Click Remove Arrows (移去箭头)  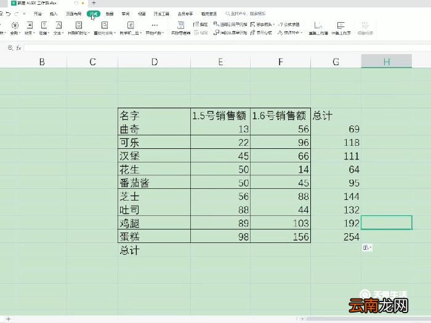(261, 25)
